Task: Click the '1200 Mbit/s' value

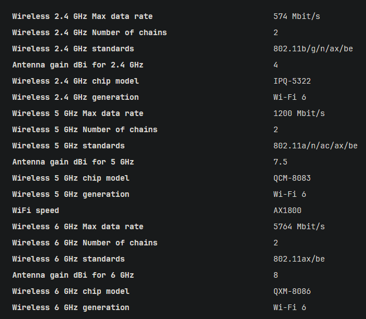Action: (298, 114)
